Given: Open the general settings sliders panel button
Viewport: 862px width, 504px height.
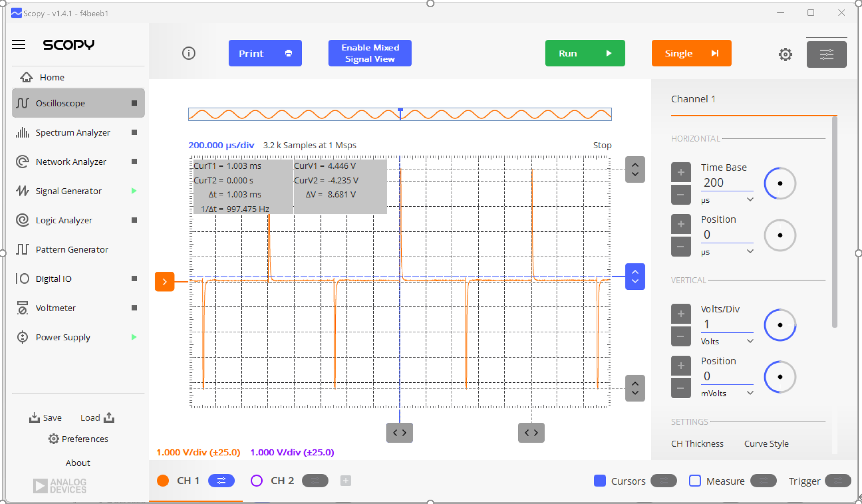Looking at the screenshot, I should pos(826,54).
